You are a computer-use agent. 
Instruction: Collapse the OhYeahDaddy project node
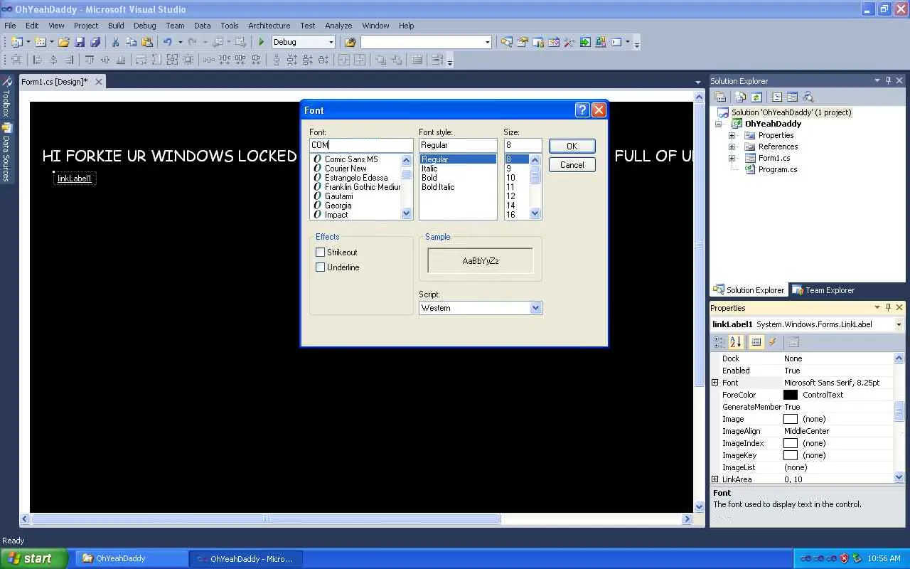(x=719, y=124)
